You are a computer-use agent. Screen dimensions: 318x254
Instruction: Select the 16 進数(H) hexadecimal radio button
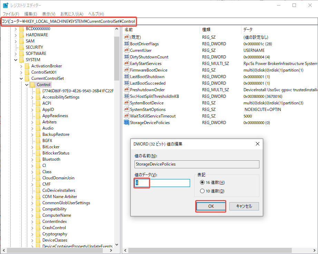click(202, 182)
